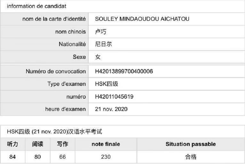Click the Nationalité label
This screenshot has height=164, width=245.
[72, 44]
